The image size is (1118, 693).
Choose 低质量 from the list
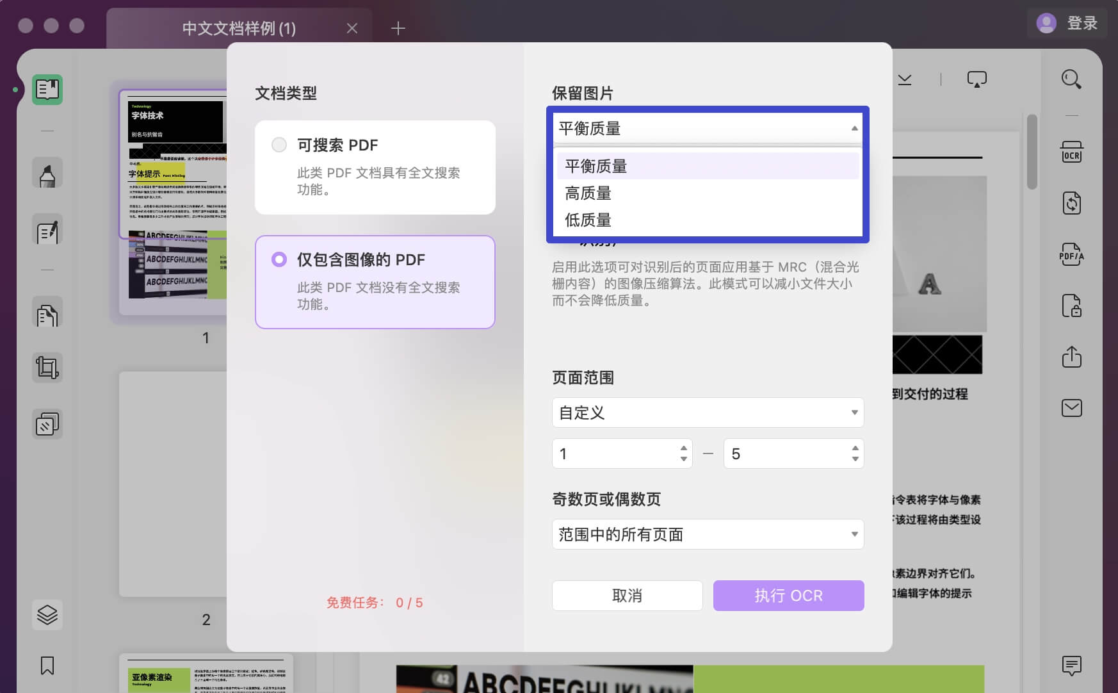click(x=708, y=220)
